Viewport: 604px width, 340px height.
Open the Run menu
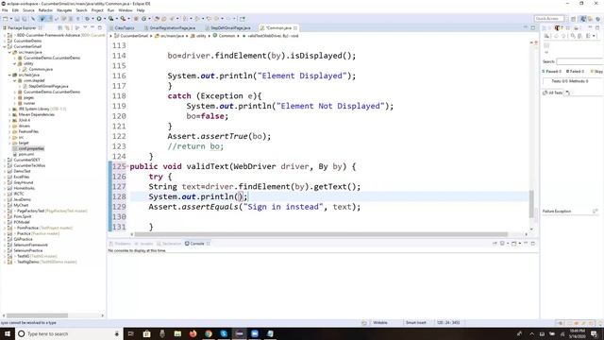(111, 10)
